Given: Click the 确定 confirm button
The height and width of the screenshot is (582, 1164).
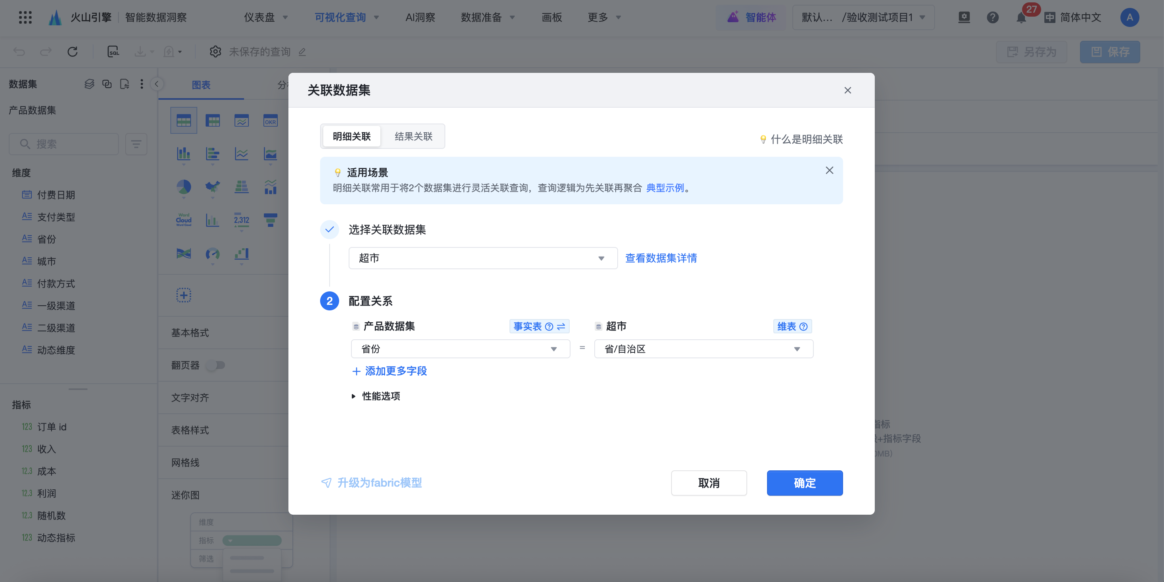Looking at the screenshot, I should (x=804, y=483).
